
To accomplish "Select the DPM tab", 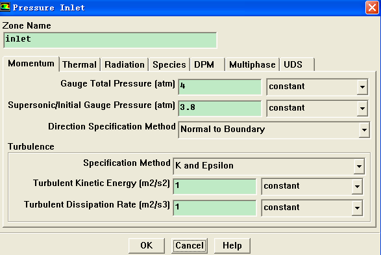I will [207, 64].
